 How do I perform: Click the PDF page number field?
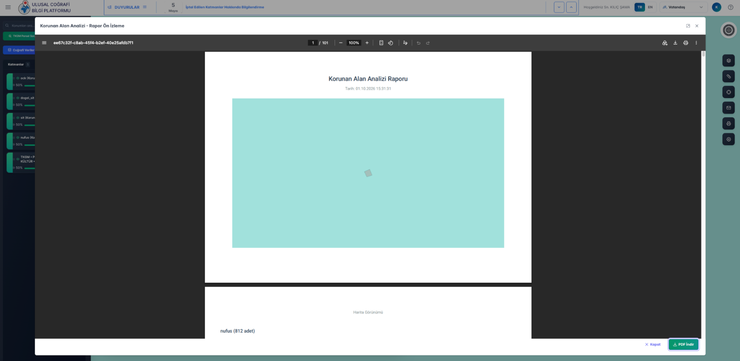(x=313, y=43)
